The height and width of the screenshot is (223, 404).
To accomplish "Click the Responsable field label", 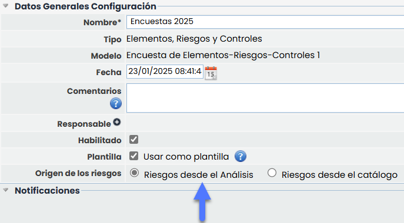I will [84, 124].
